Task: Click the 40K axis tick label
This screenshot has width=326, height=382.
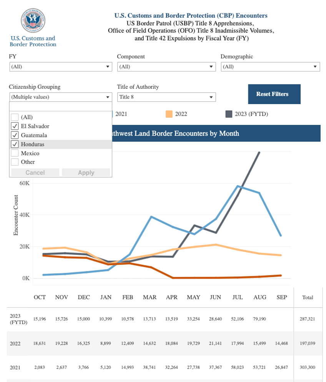Action: point(24,215)
